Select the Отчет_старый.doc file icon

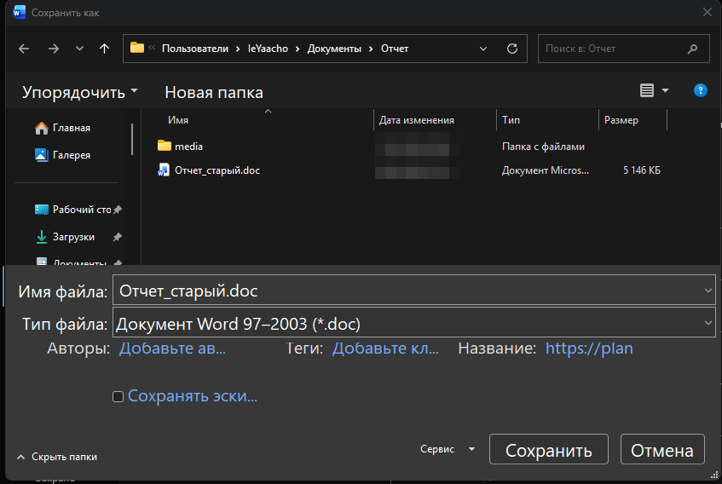pyautogui.click(x=164, y=170)
